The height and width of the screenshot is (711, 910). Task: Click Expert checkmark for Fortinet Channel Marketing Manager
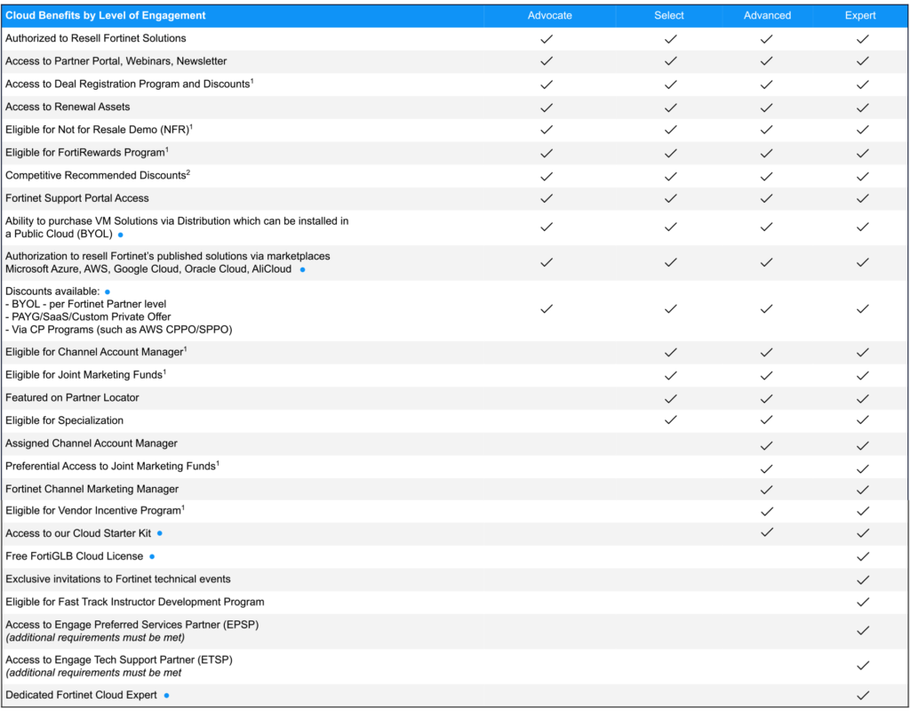pyautogui.click(x=863, y=490)
